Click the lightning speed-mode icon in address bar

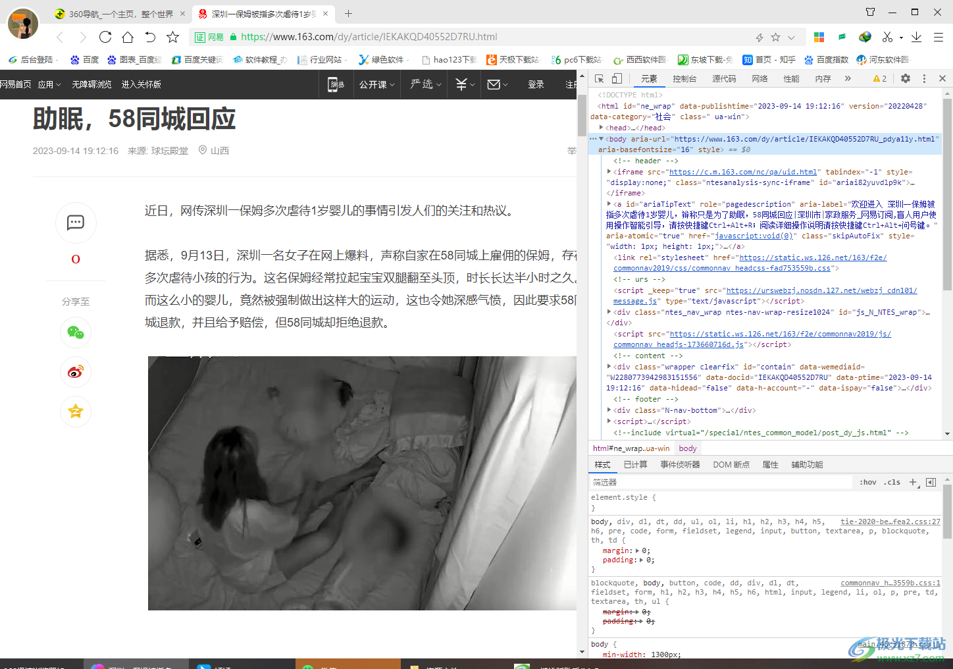coord(759,38)
